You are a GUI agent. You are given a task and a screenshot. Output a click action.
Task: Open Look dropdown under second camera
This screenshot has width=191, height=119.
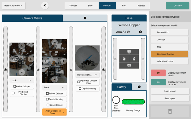tap(55, 87)
